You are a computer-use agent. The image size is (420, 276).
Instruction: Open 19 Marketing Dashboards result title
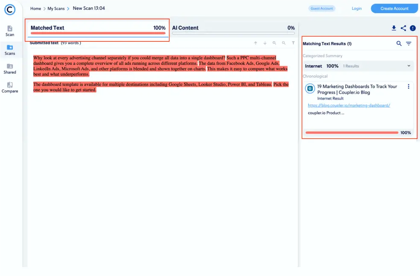pos(357,89)
